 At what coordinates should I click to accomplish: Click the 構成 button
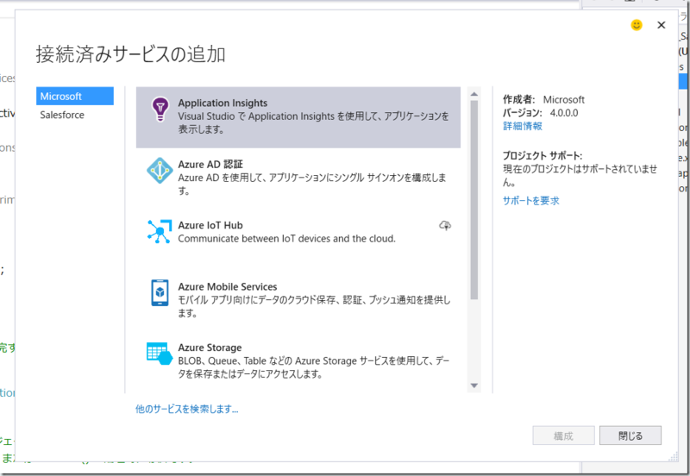coord(563,435)
